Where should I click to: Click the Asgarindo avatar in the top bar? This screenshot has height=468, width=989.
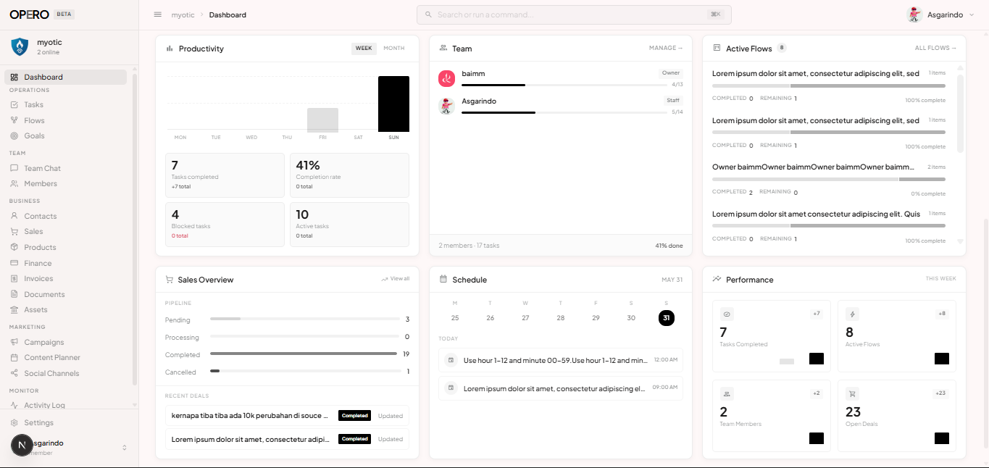tap(914, 14)
